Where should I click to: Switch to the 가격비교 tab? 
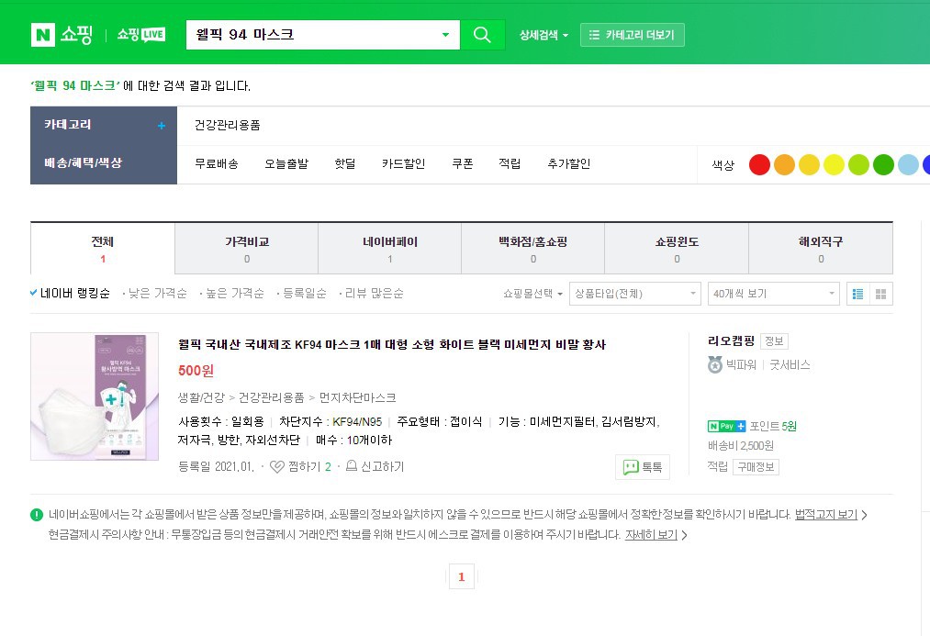tap(245, 242)
